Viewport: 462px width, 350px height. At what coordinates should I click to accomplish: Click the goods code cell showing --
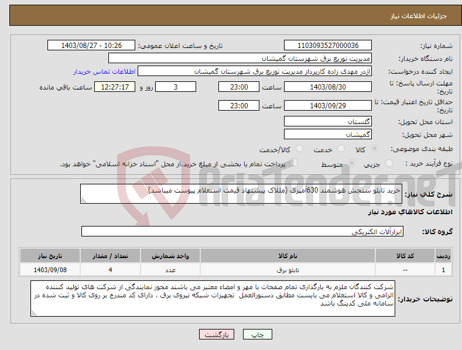tap(405, 270)
